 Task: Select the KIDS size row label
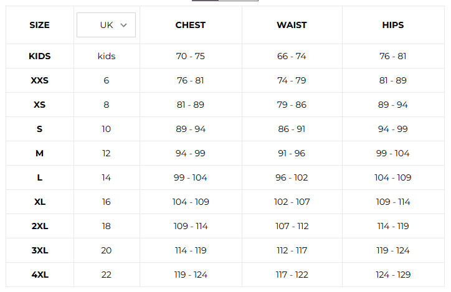pyautogui.click(x=39, y=56)
